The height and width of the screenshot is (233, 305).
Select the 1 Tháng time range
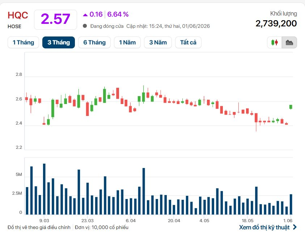pos(24,42)
